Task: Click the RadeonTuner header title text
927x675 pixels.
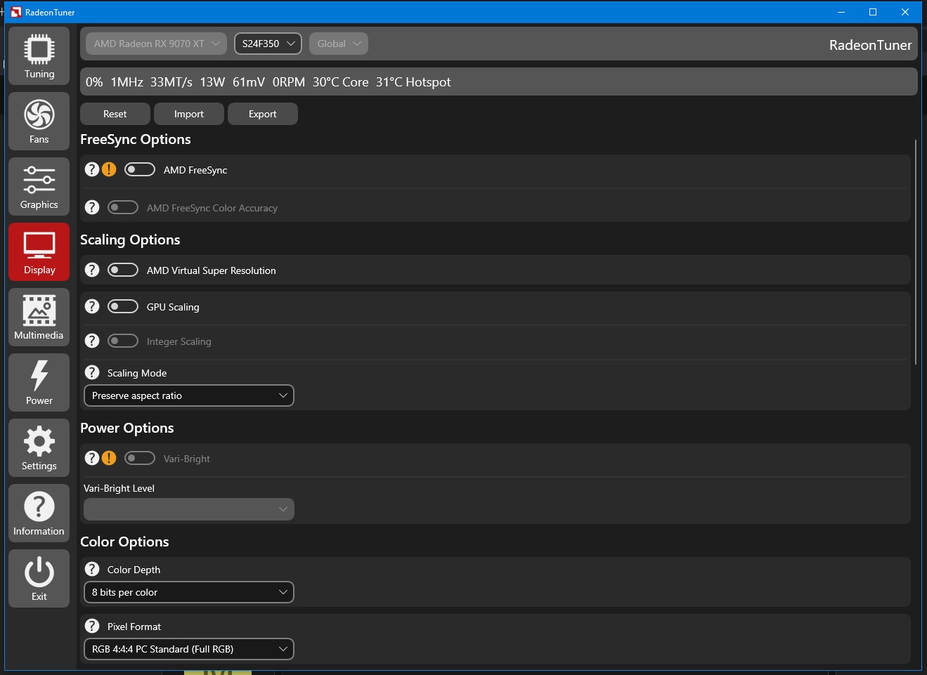Action: (x=870, y=45)
